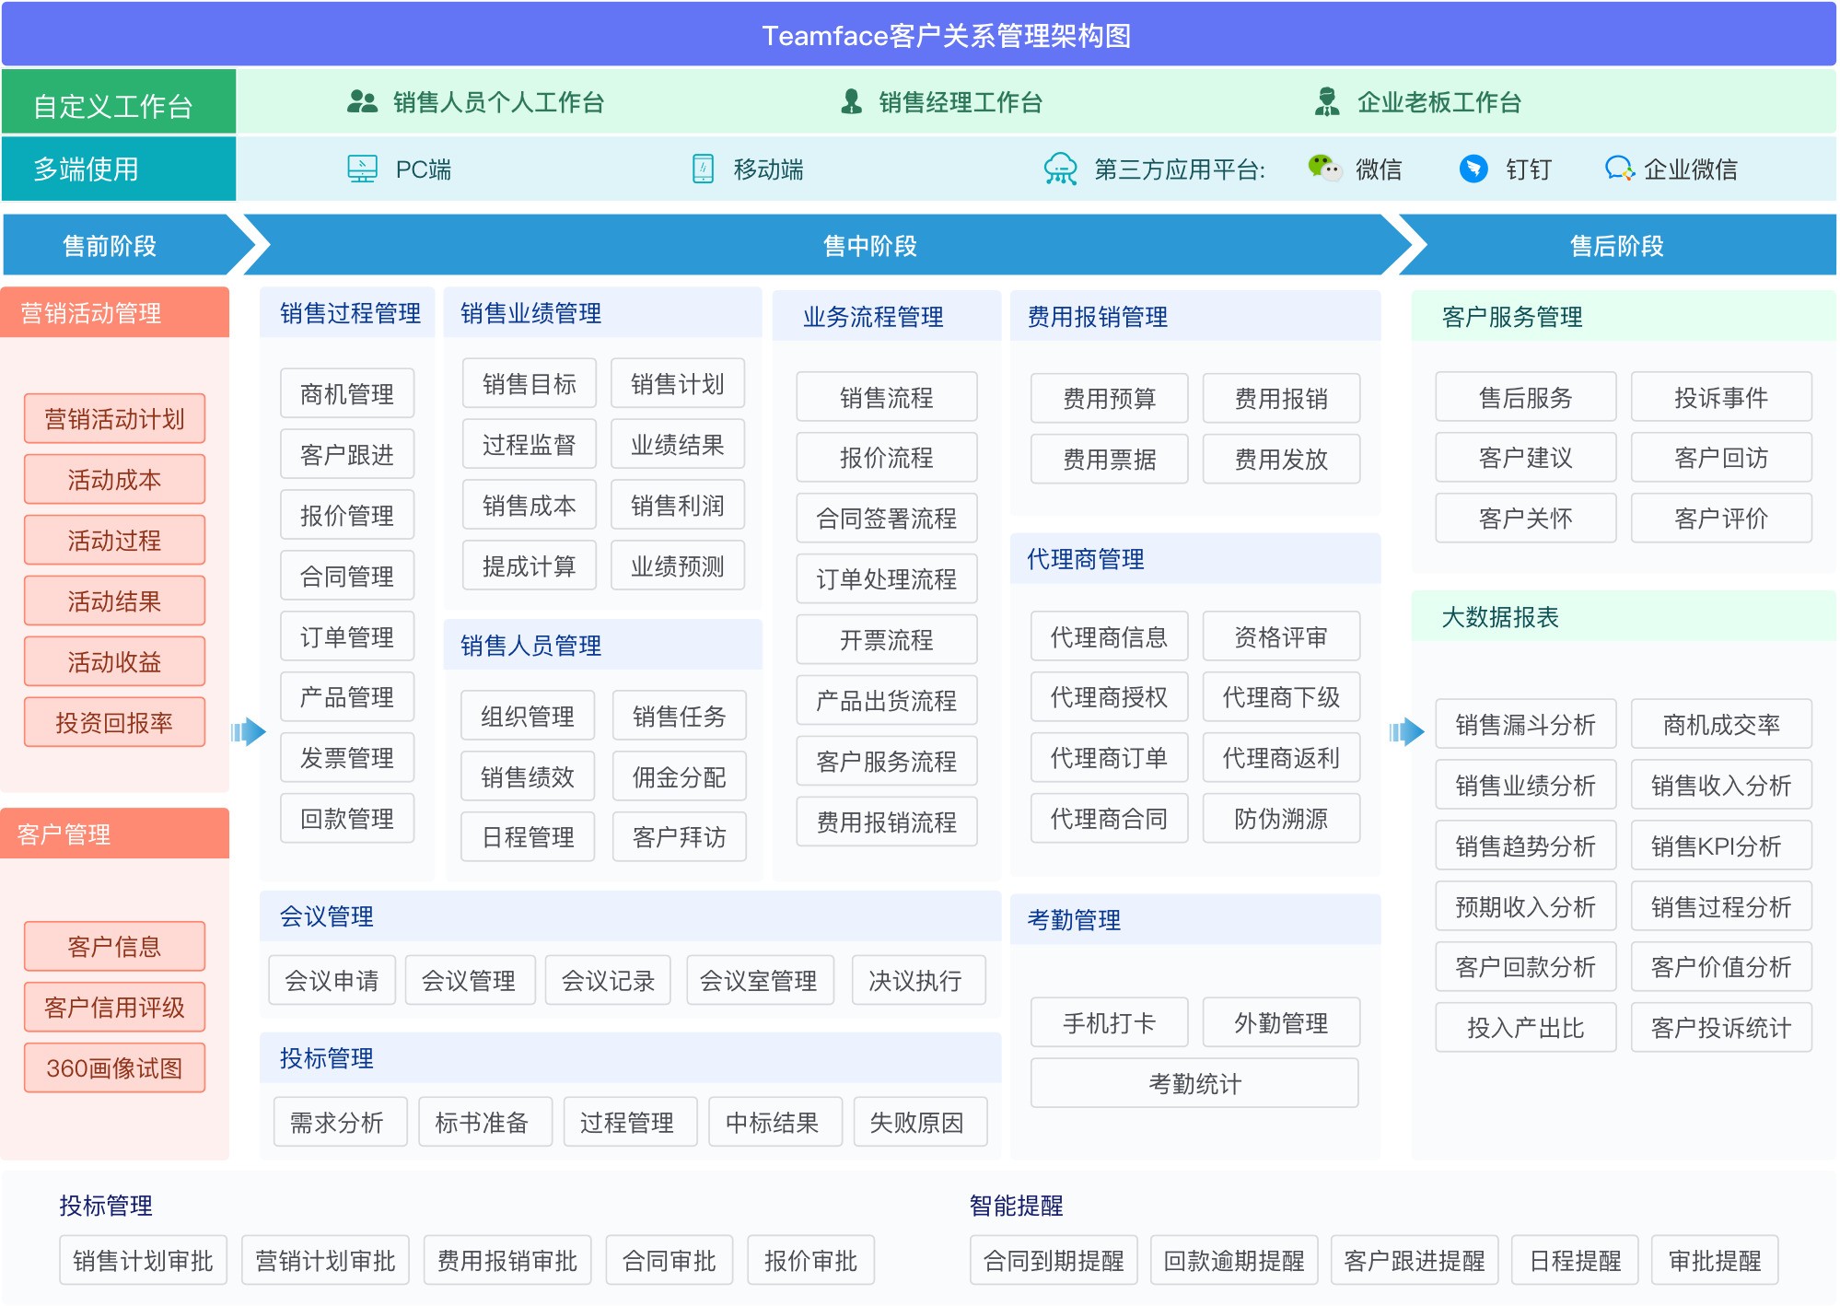Open 销售漏斗分析 in 大数据报表
This screenshot has height=1306, width=1840.
pyautogui.click(x=1525, y=724)
